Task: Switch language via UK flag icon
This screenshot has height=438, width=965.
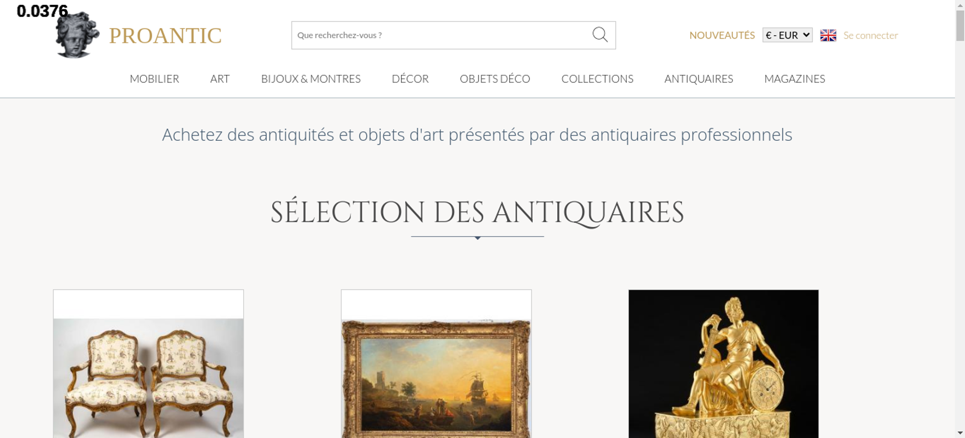Action: point(828,35)
